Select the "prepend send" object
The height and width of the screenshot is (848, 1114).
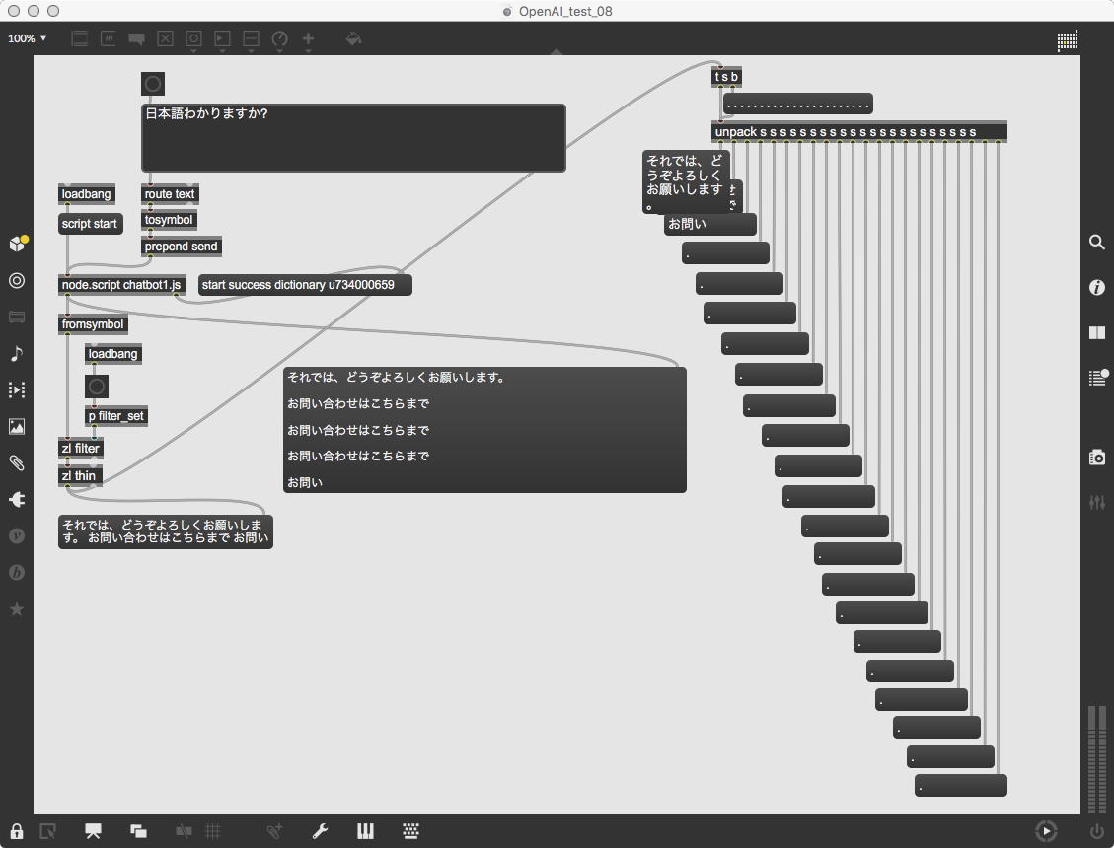[182, 247]
